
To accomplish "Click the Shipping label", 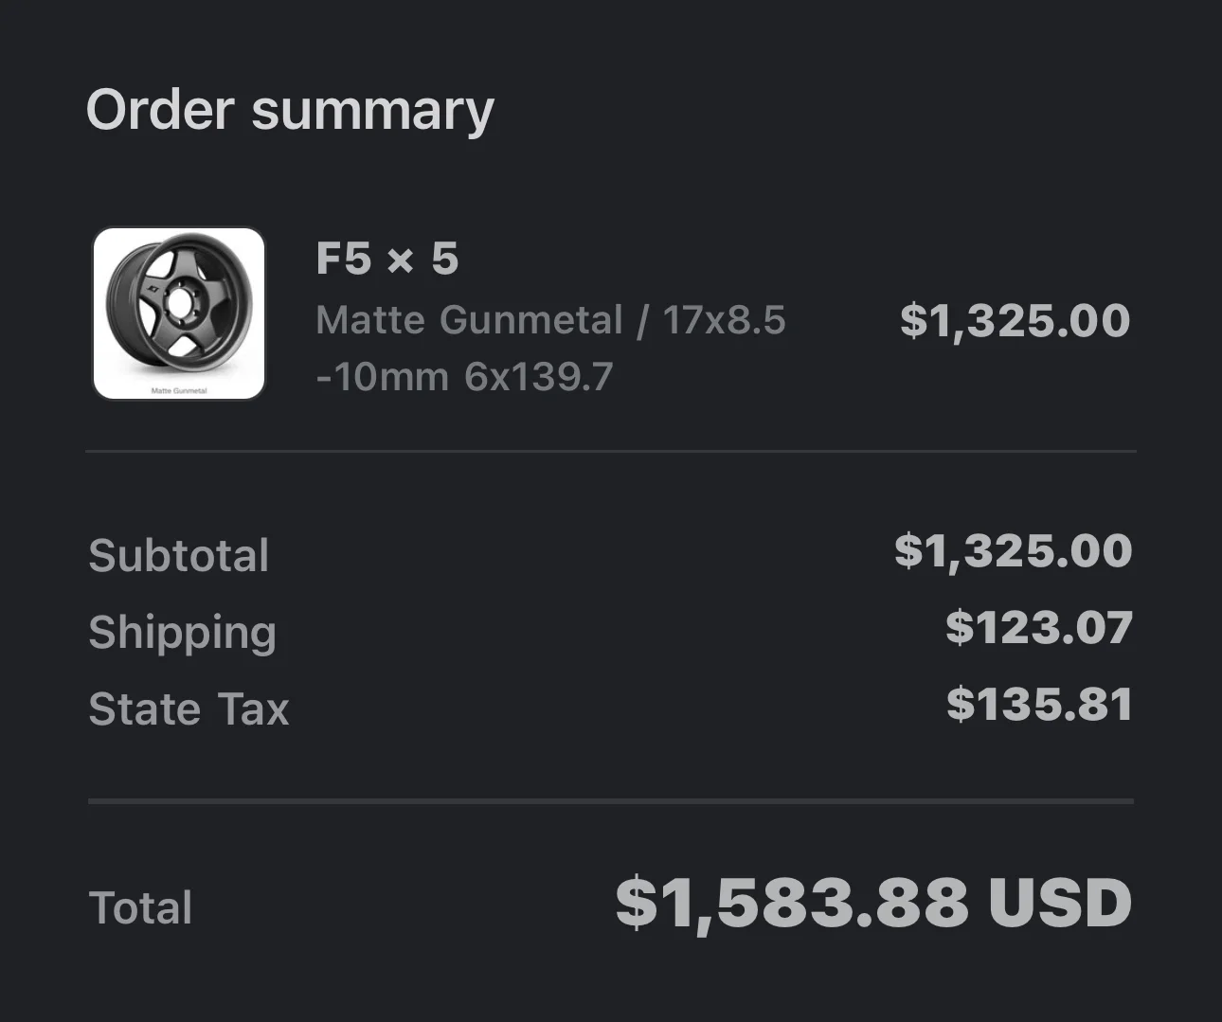I will coord(182,634).
